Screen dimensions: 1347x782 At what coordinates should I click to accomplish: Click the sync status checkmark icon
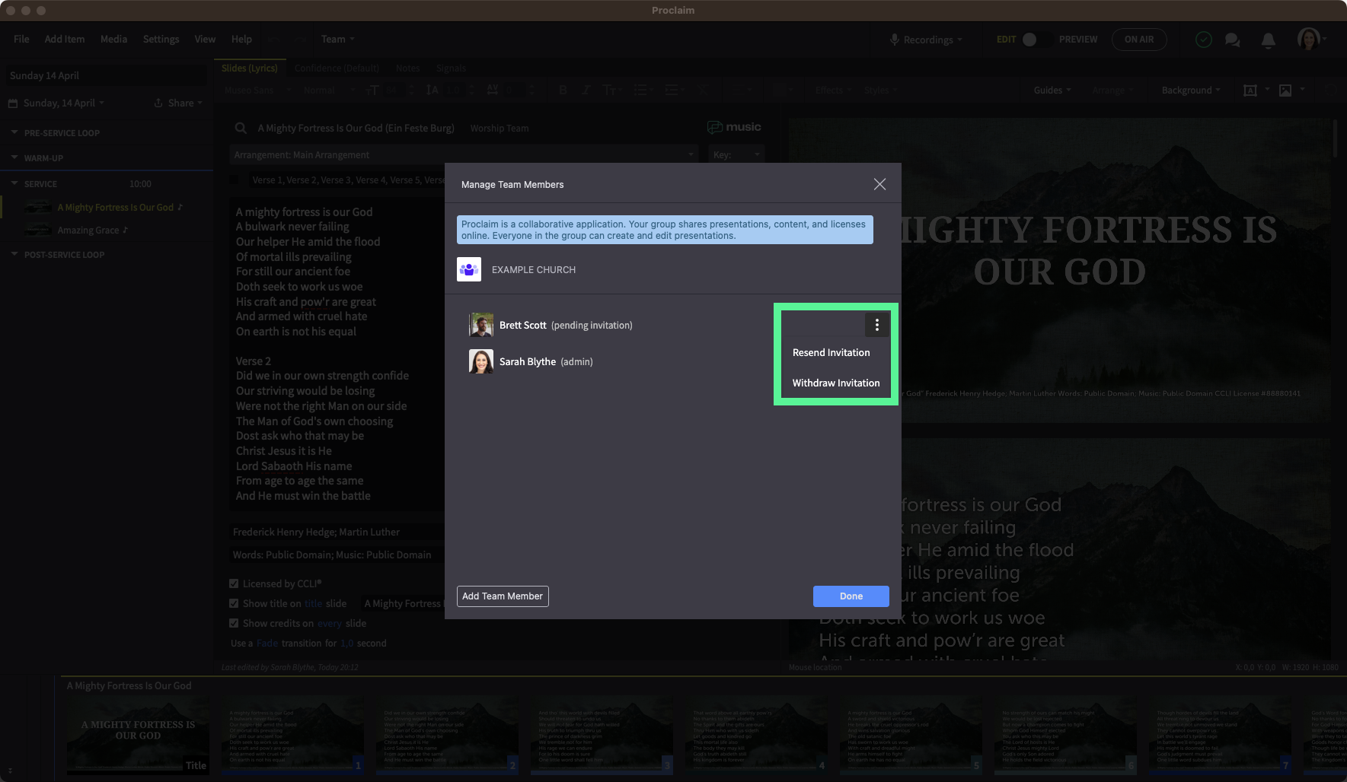[1204, 40]
